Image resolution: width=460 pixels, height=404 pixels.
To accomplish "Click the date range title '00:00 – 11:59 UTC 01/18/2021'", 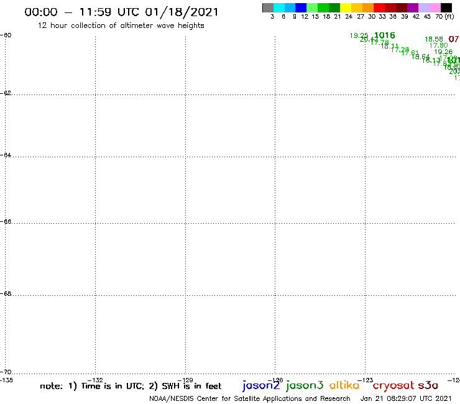I will (121, 12).
